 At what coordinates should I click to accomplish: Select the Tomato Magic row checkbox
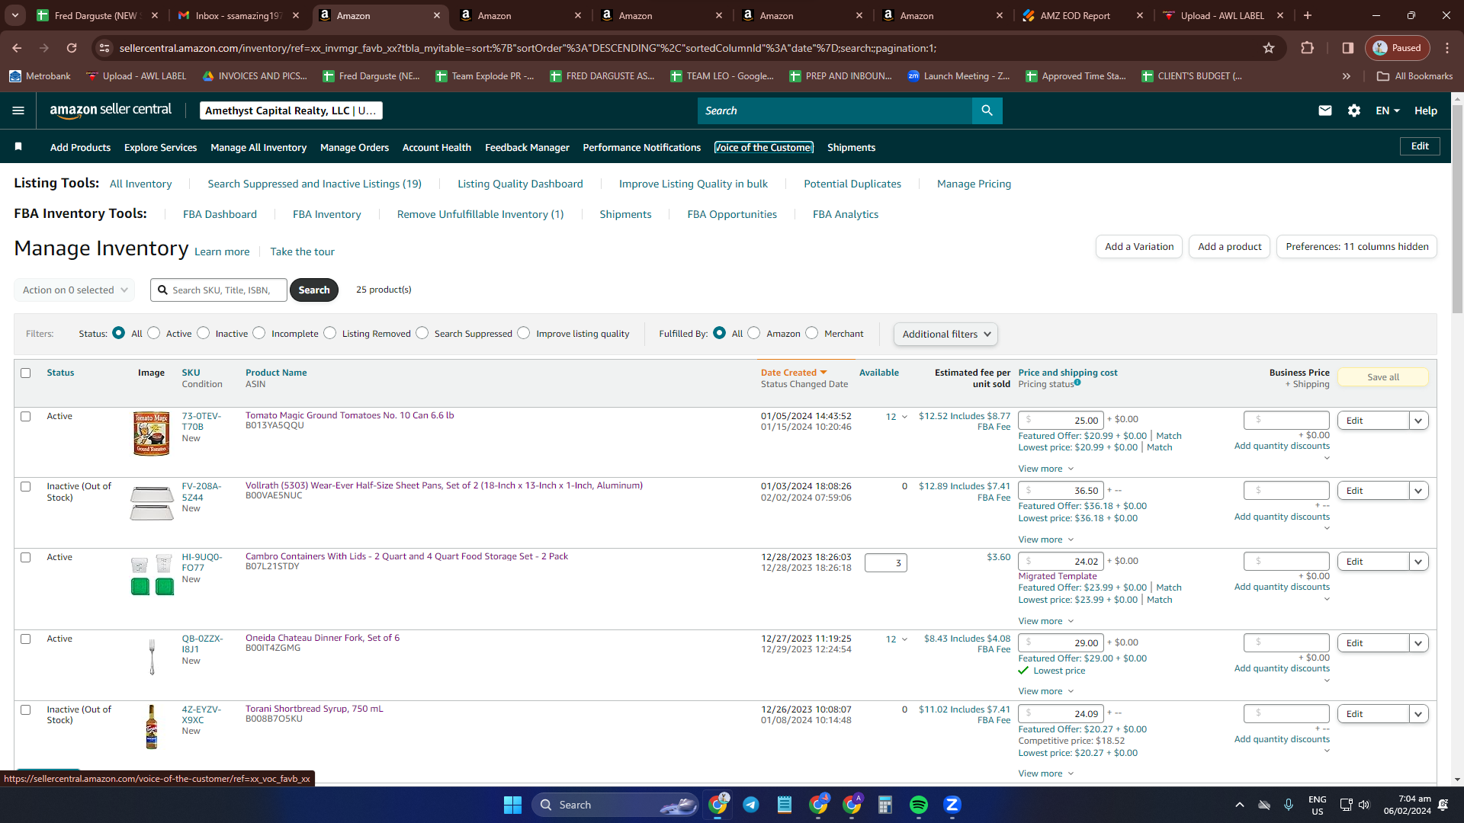(x=26, y=417)
